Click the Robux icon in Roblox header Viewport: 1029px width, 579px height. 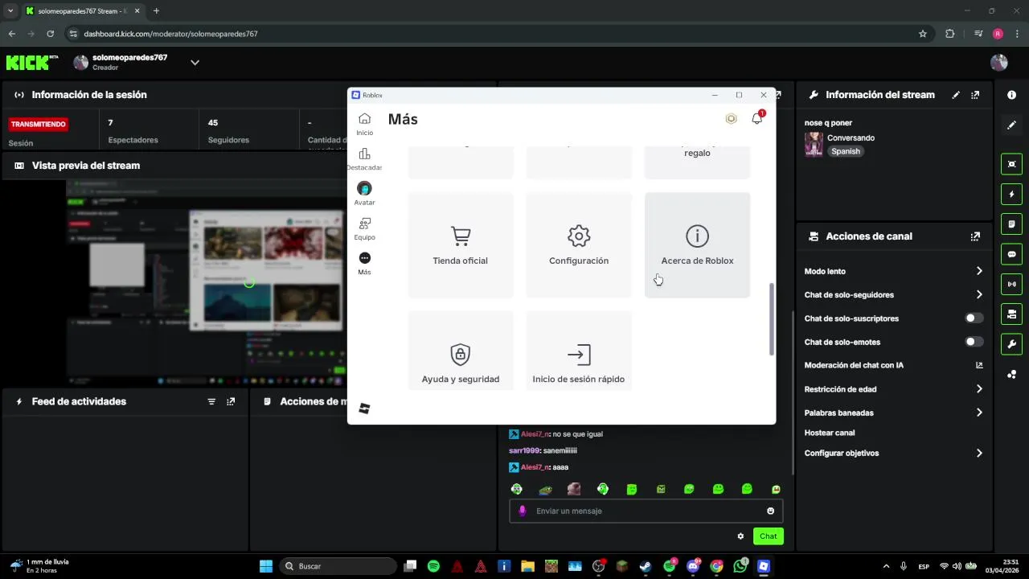pos(731,119)
